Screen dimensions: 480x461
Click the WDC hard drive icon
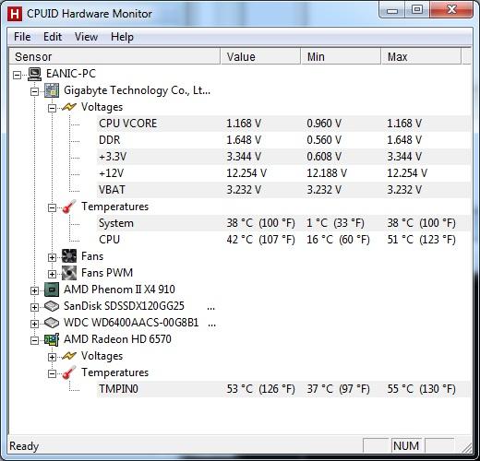point(52,323)
